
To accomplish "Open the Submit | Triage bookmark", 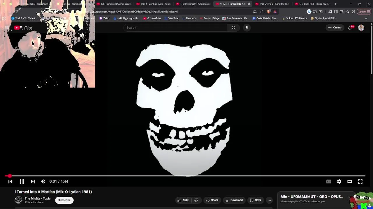I will pyautogui.click(x=210, y=18).
